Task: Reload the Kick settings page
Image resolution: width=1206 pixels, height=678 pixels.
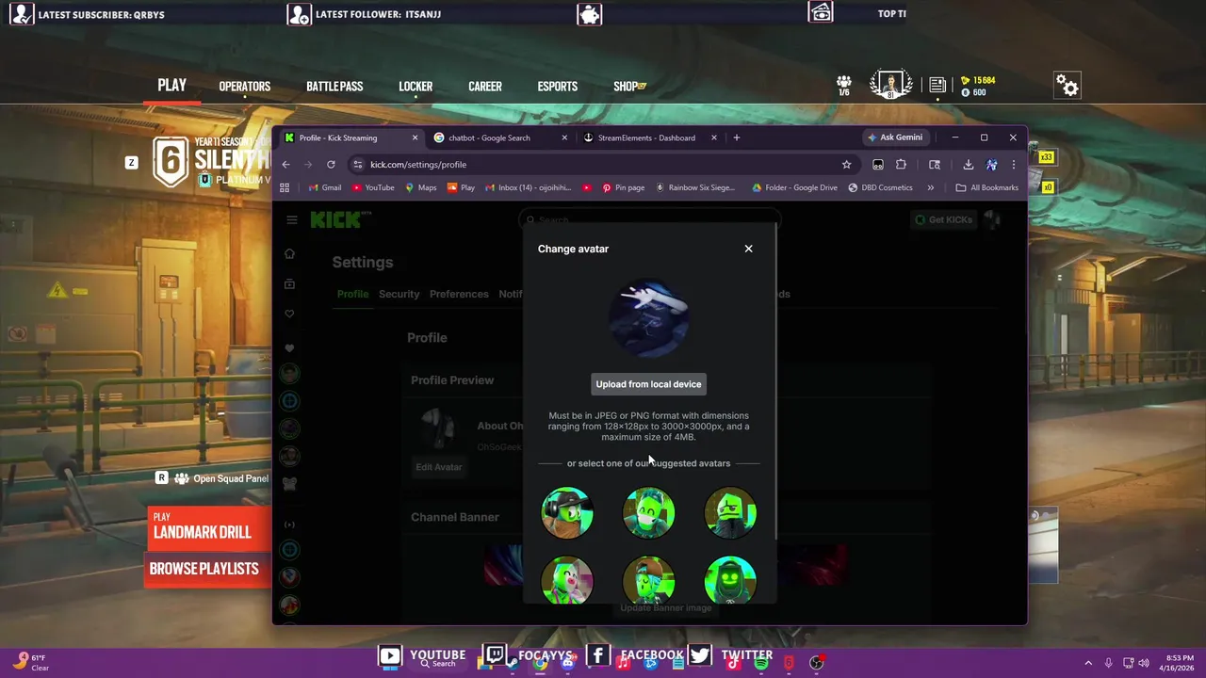Action: coord(331,164)
